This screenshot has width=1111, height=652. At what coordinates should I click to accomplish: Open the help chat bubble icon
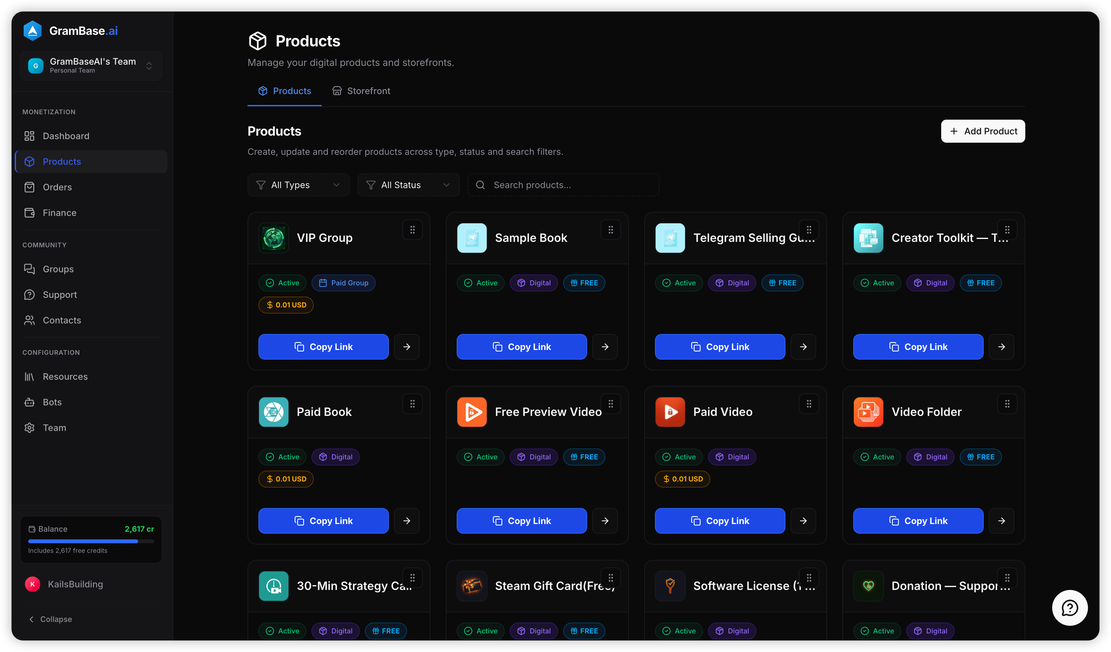click(x=1069, y=608)
